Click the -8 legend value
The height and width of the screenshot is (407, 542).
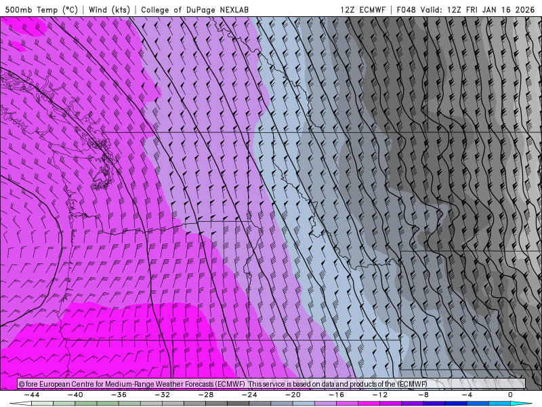[423, 395]
